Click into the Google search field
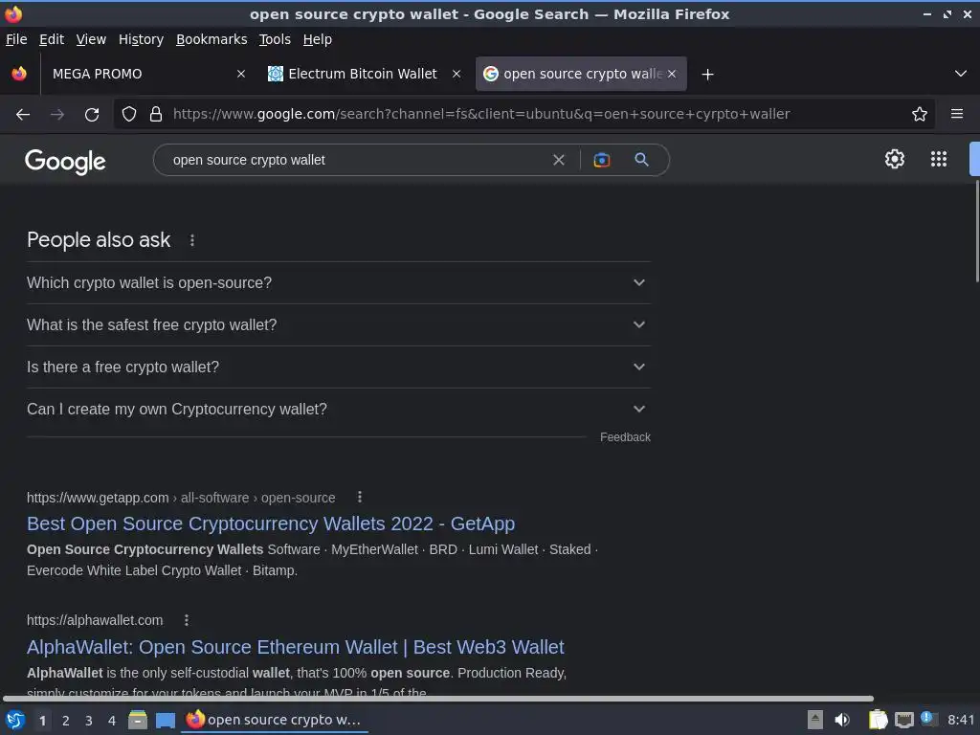Image resolution: width=980 pixels, height=735 pixels. click(356, 160)
